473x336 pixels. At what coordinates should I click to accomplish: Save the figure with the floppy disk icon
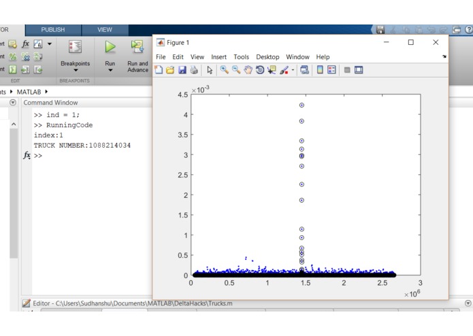(x=182, y=70)
